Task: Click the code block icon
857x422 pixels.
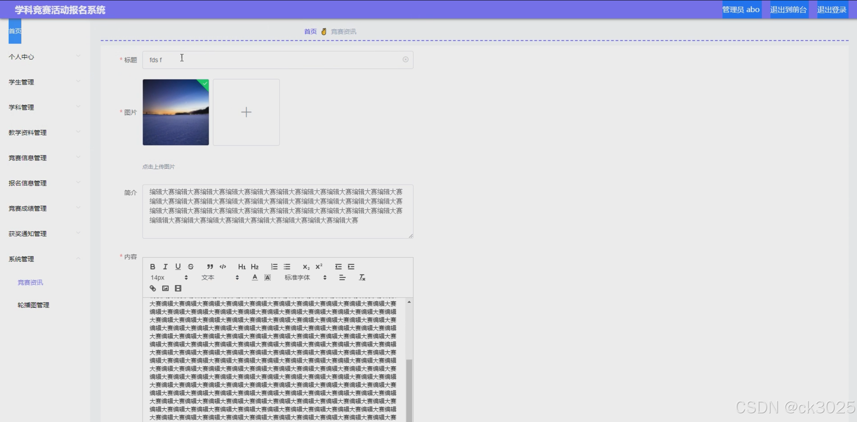Action: click(x=223, y=267)
